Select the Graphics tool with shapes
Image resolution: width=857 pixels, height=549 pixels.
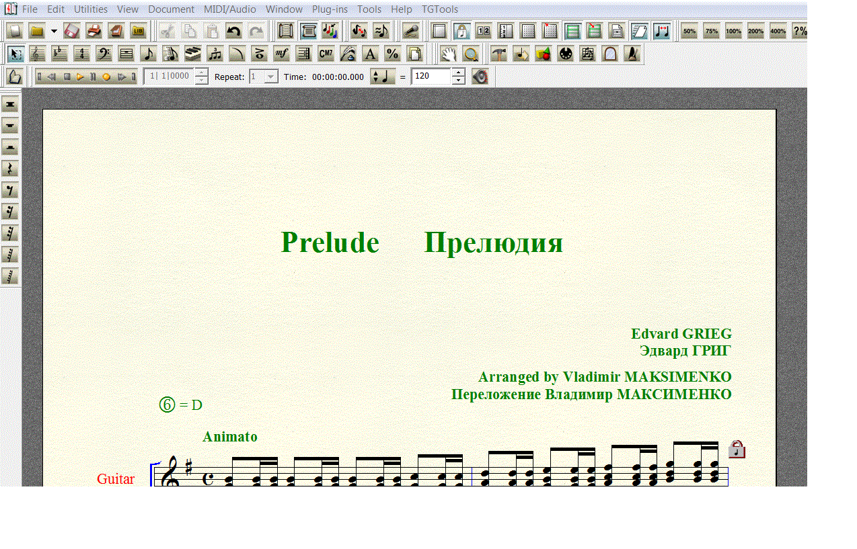click(544, 54)
